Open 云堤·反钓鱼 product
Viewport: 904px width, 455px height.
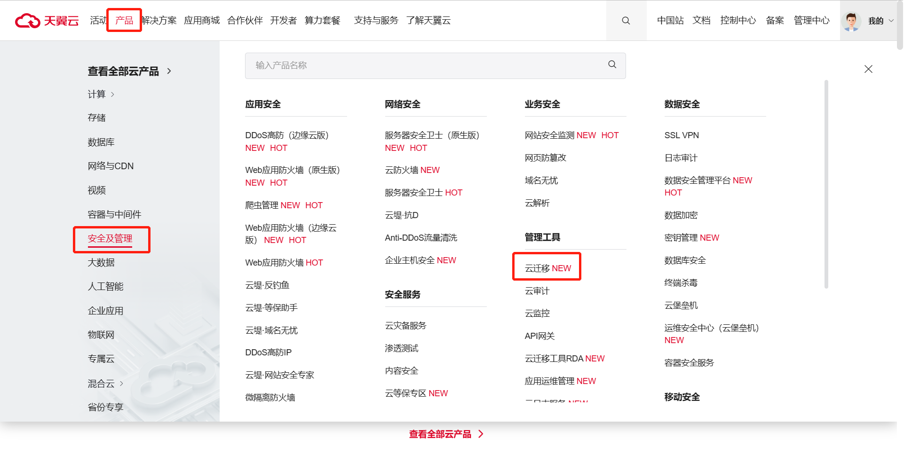267,285
